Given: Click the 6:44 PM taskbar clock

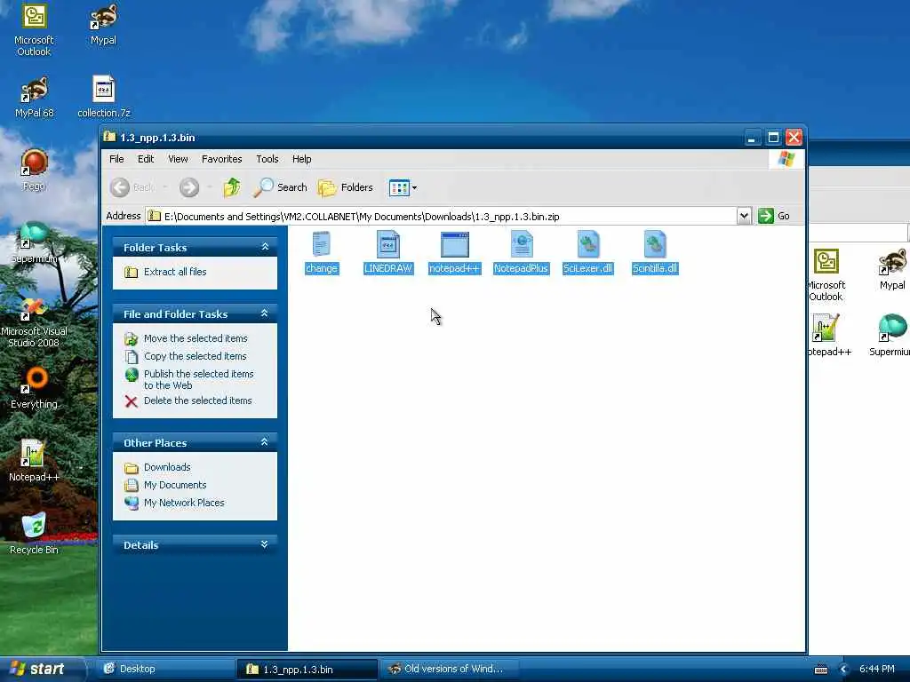Looking at the screenshot, I should point(877,670).
